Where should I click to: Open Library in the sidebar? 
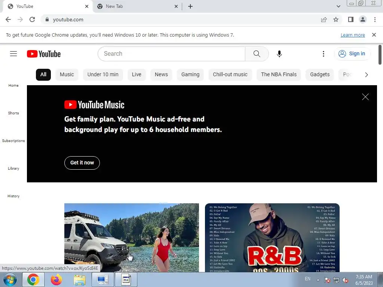point(13,169)
